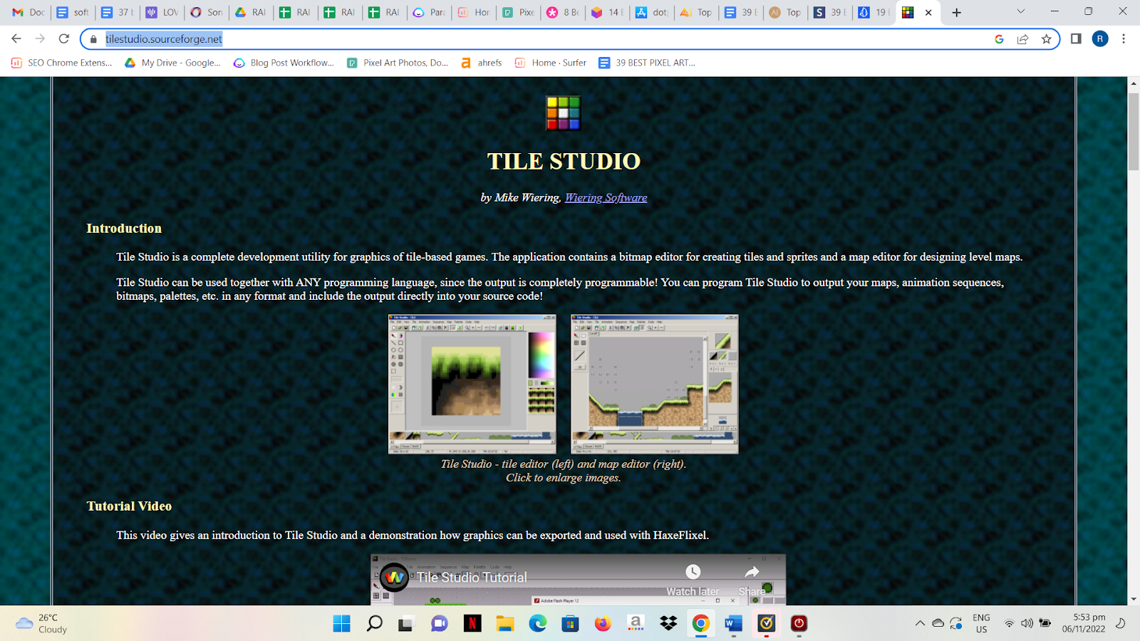The height and width of the screenshot is (641, 1140).
Task: Share this page using the share icon
Action: click(x=1022, y=39)
